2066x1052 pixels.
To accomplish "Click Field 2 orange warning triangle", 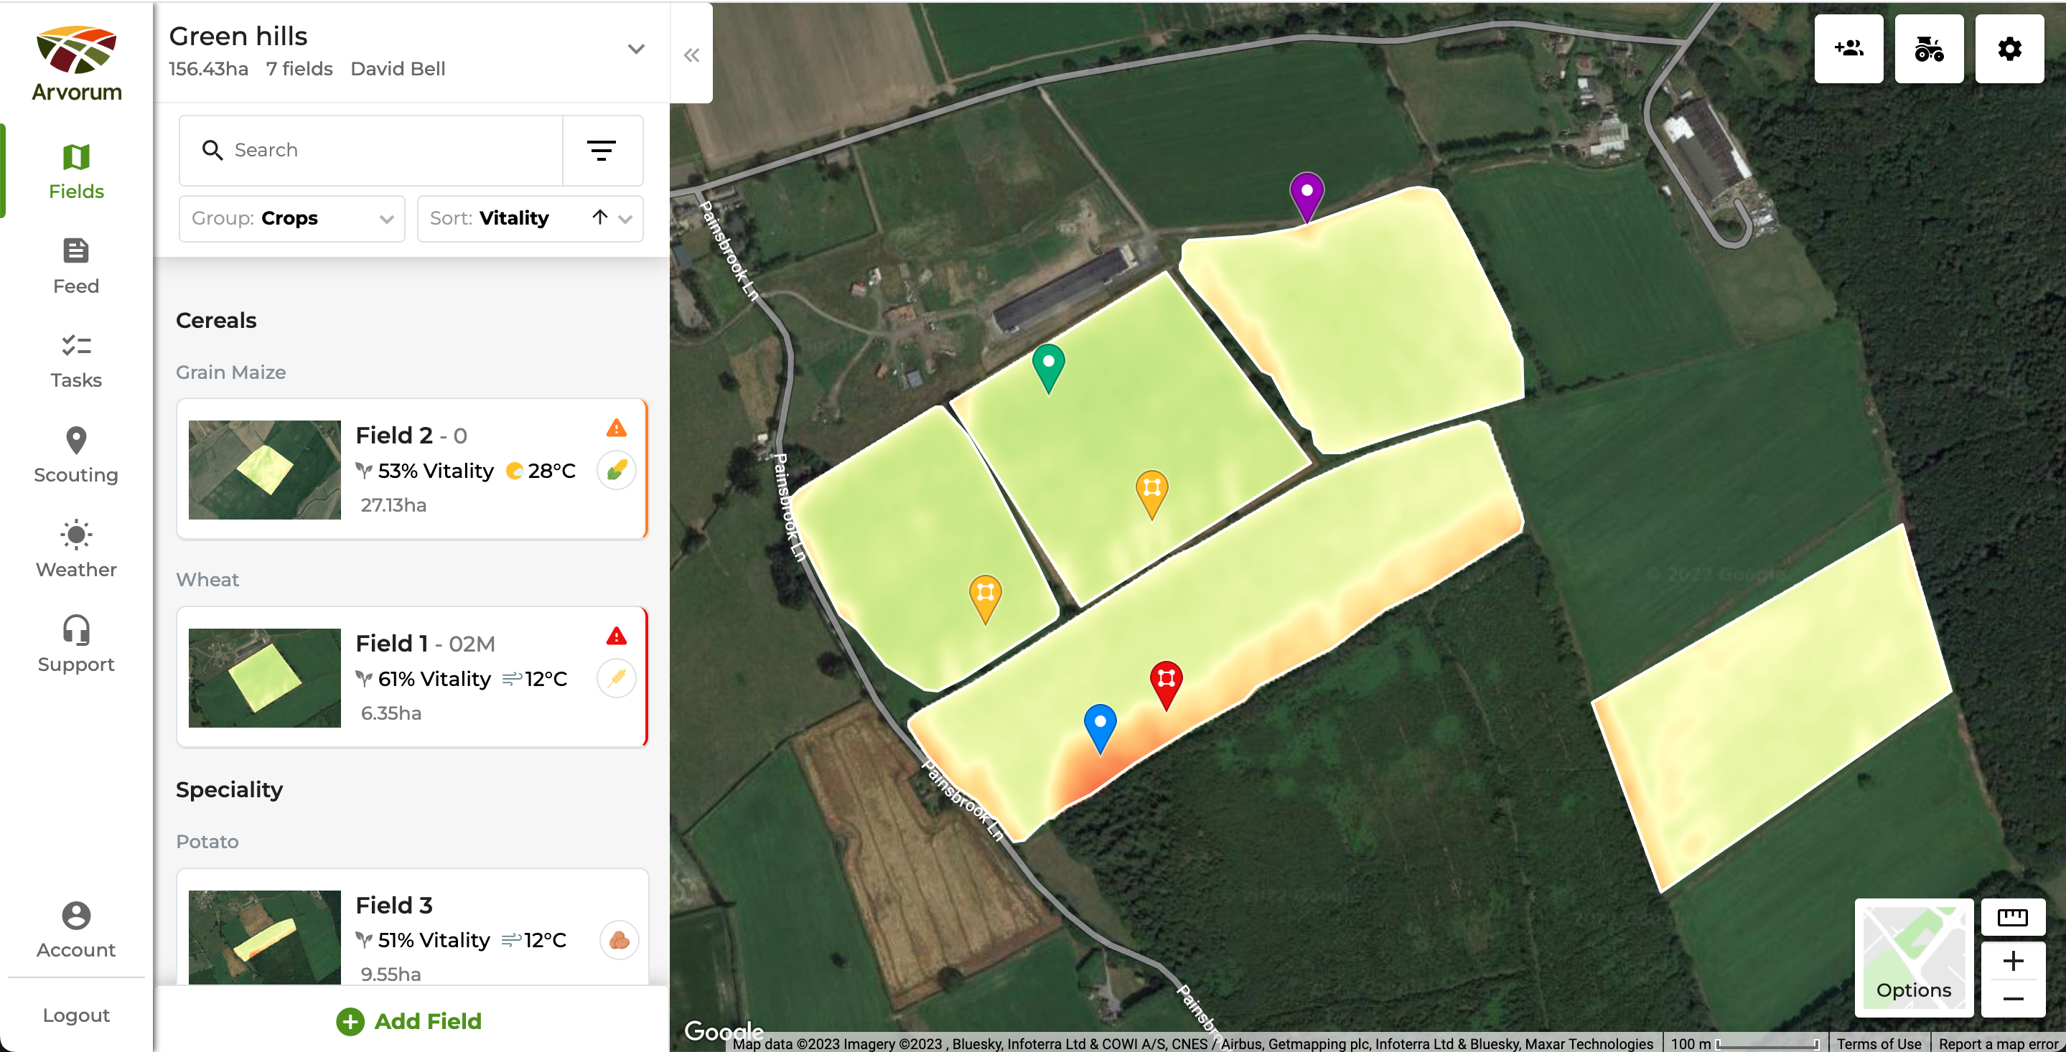I will tap(616, 428).
